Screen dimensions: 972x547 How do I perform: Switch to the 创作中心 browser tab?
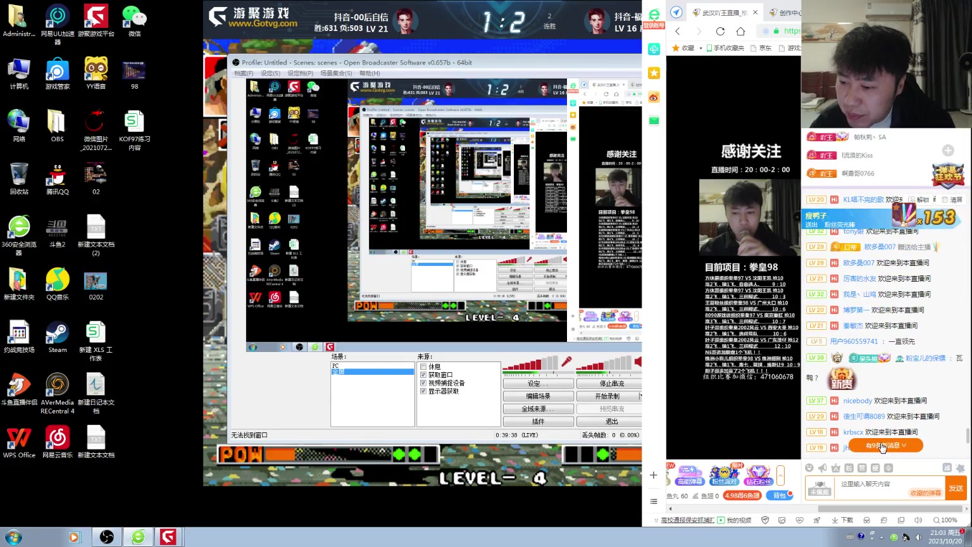pos(783,12)
